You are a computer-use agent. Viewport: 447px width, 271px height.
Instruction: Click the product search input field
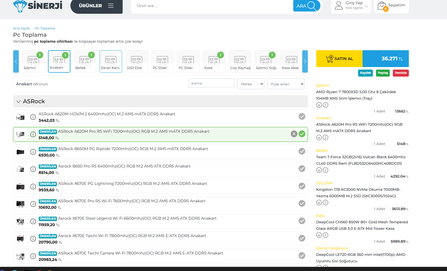(x=212, y=6)
